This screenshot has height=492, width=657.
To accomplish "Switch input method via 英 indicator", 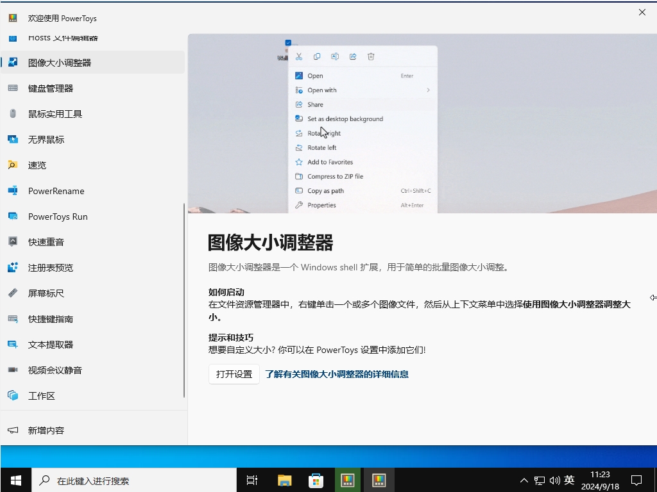I will (569, 480).
